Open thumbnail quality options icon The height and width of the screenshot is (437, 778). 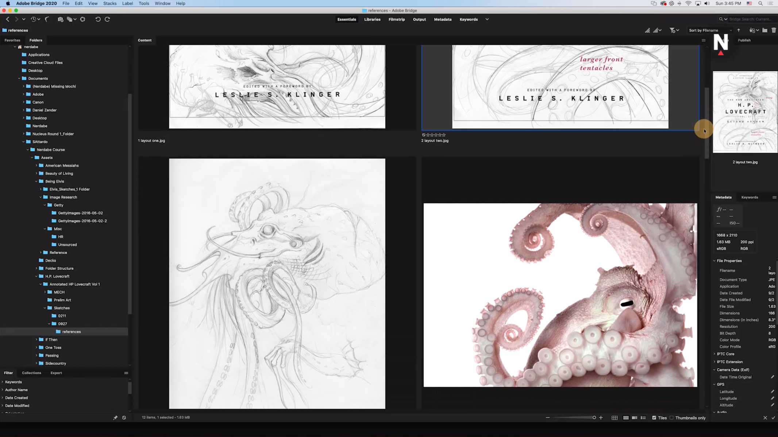pos(657,30)
